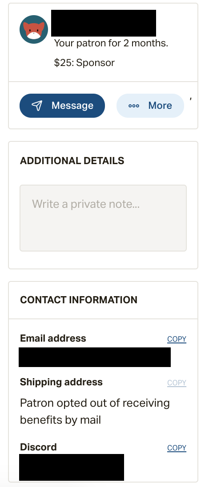The width and height of the screenshot is (217, 487).
Task: Click the 'Discord' field label
Action: pyautogui.click(x=38, y=447)
